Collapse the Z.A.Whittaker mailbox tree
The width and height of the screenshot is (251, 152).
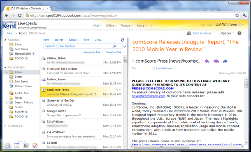click(5, 67)
